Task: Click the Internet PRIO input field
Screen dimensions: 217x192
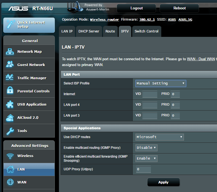Action: click(x=175, y=94)
